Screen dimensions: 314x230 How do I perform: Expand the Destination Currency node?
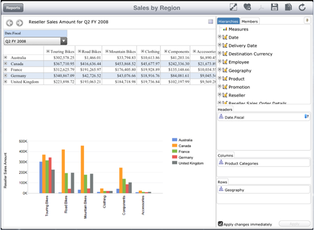[219, 53]
